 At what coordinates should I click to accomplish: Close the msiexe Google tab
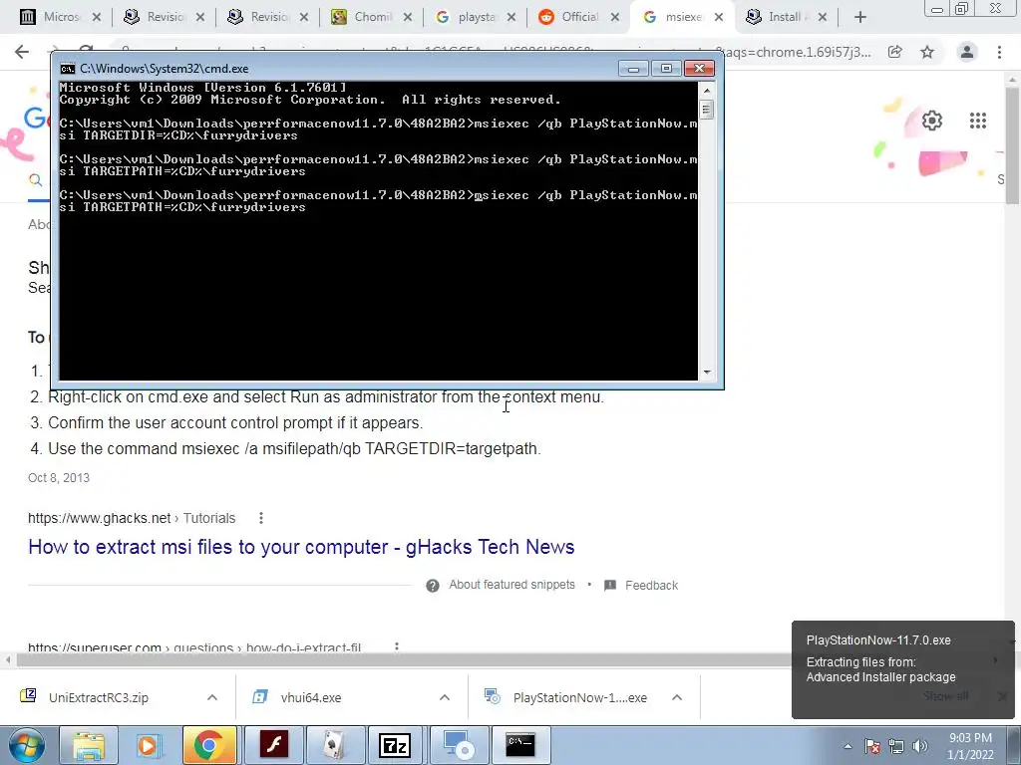[718, 17]
